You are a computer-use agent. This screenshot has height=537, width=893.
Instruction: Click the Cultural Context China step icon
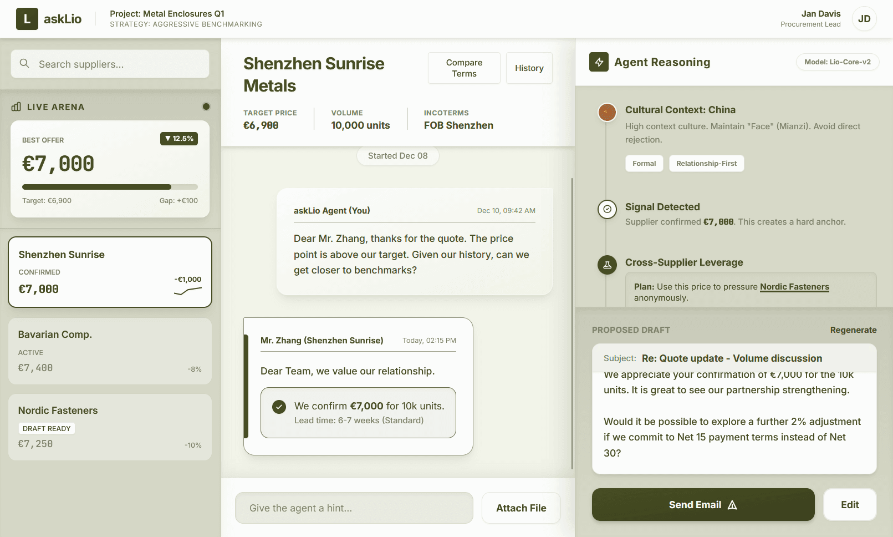coord(607,112)
